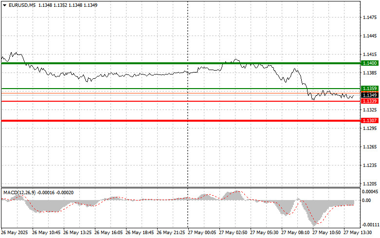Click the 26 May 21:25 time label
The width and height of the screenshot is (380, 238).
coord(171,233)
